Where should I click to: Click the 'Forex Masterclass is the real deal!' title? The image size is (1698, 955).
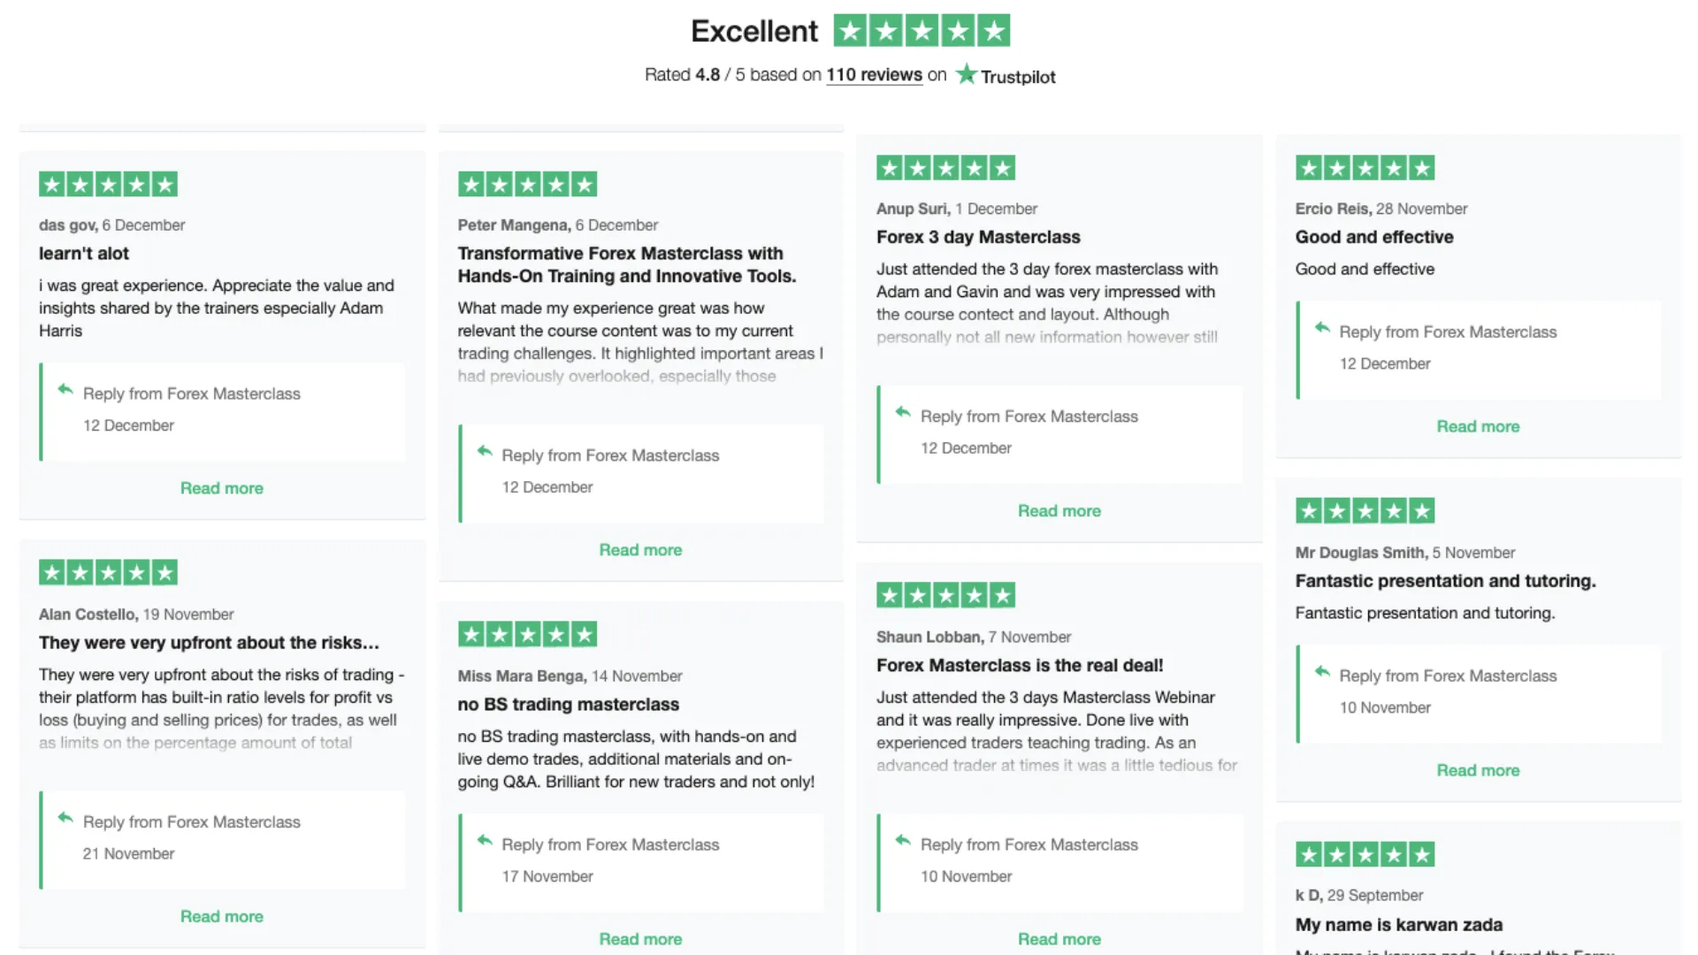(x=1020, y=665)
